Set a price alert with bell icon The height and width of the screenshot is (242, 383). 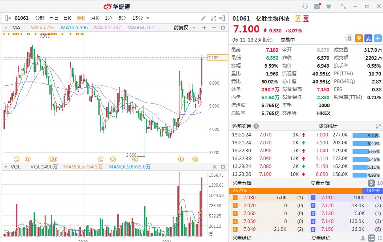tap(349, 38)
